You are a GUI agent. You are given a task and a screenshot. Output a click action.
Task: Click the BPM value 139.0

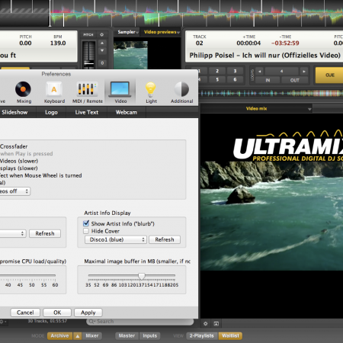tap(58, 43)
